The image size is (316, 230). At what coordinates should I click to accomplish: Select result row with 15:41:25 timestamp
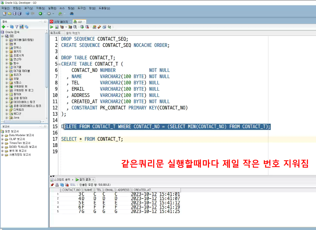pyautogui.click(x=115, y=212)
